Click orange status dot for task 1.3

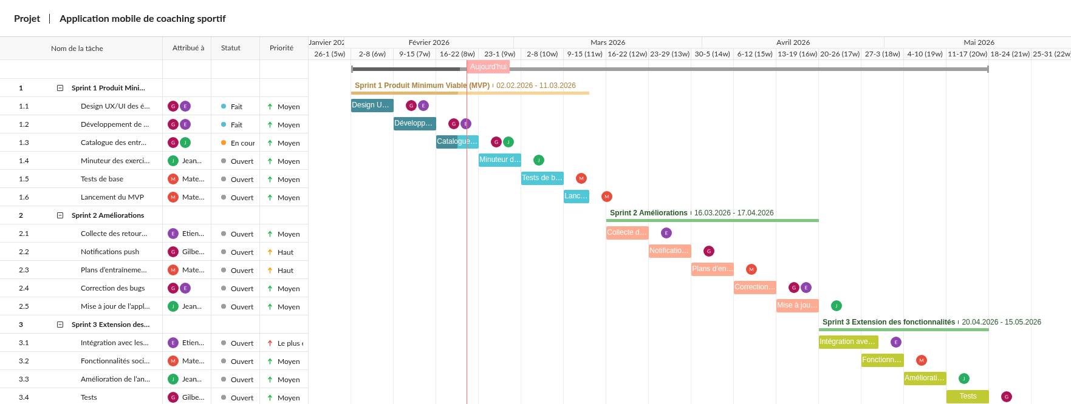pos(224,143)
